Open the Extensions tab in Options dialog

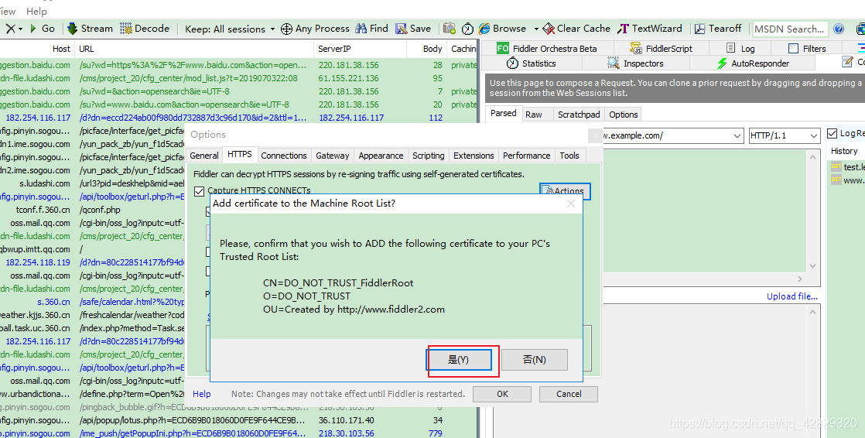(x=474, y=156)
